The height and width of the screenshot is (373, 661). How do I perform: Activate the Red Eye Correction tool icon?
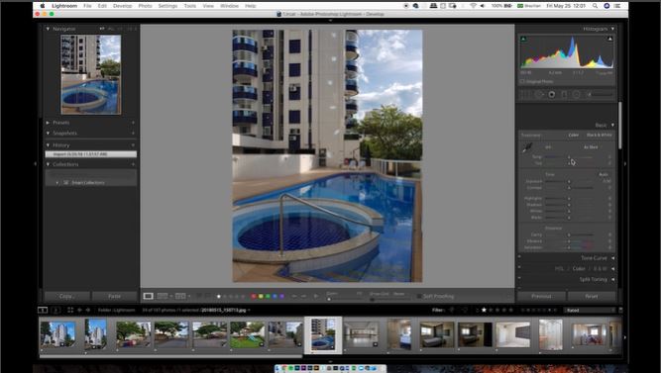(551, 94)
